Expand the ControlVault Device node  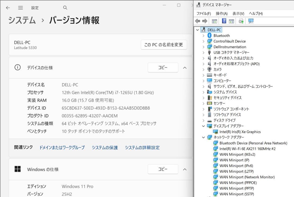204,41
